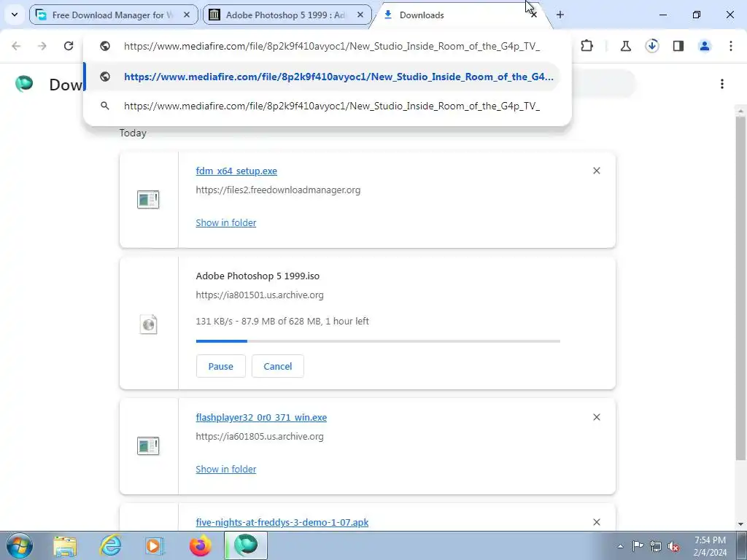Open fdm_x64_setup.exe file link

pyautogui.click(x=236, y=171)
